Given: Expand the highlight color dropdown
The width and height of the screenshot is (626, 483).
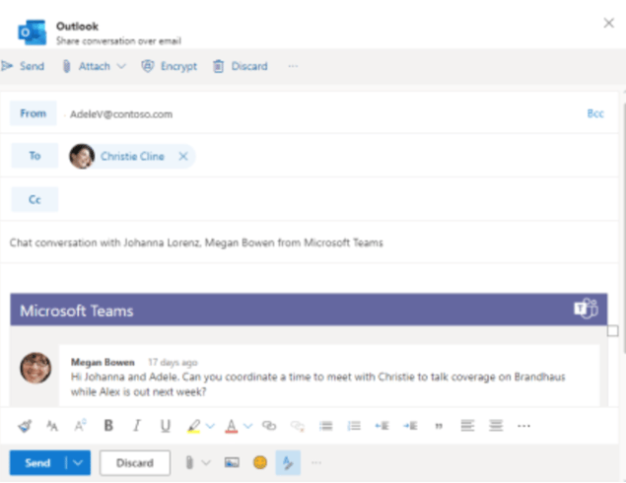Looking at the screenshot, I should click(210, 426).
